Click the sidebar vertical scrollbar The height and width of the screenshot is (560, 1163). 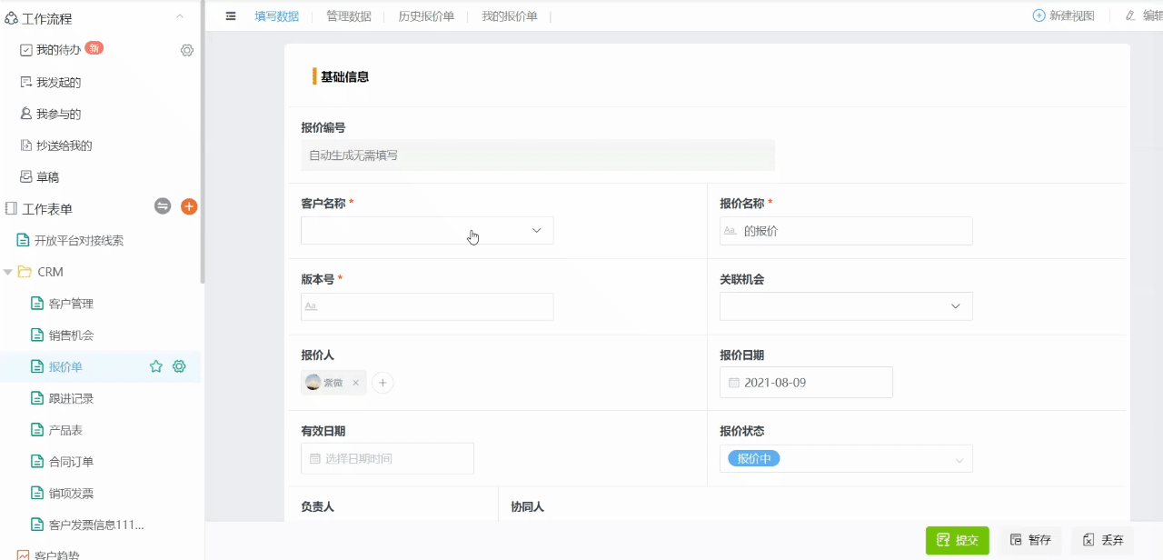(x=203, y=141)
